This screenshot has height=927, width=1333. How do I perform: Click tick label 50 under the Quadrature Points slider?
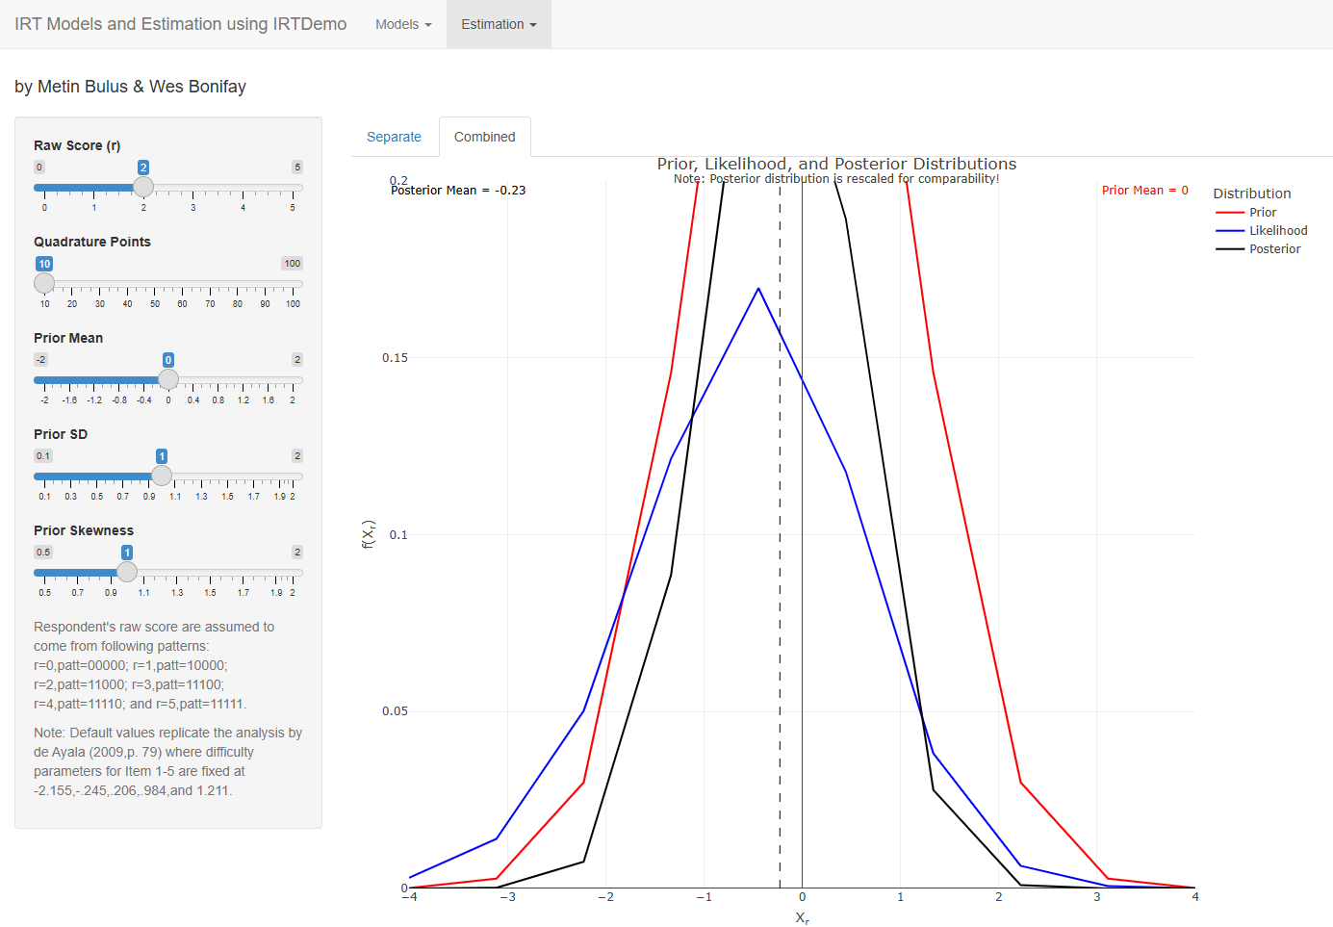tap(155, 304)
